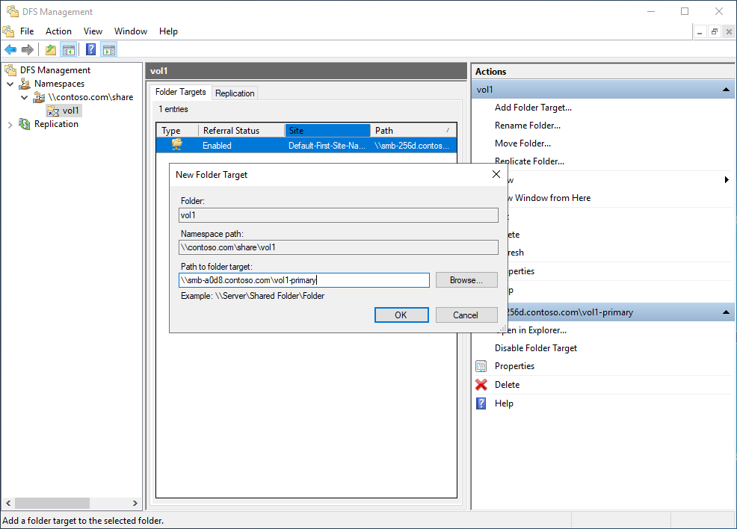Minimize the inner MMC child window
Viewport: 737px width, 529px height.
pyautogui.click(x=700, y=32)
